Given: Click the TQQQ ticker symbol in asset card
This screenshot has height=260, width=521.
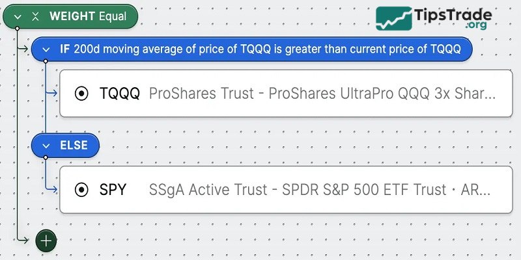Looking at the screenshot, I should [x=119, y=93].
